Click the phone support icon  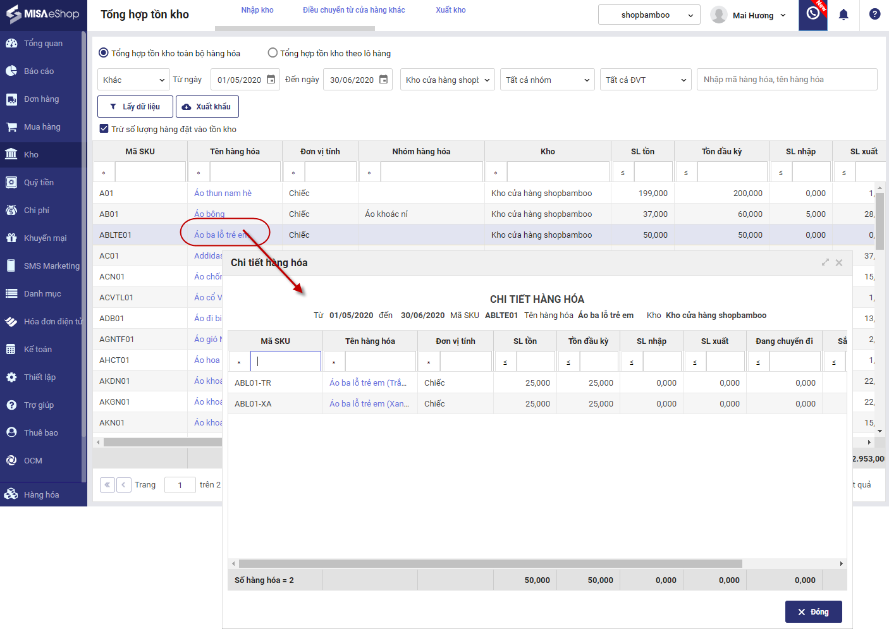point(813,14)
